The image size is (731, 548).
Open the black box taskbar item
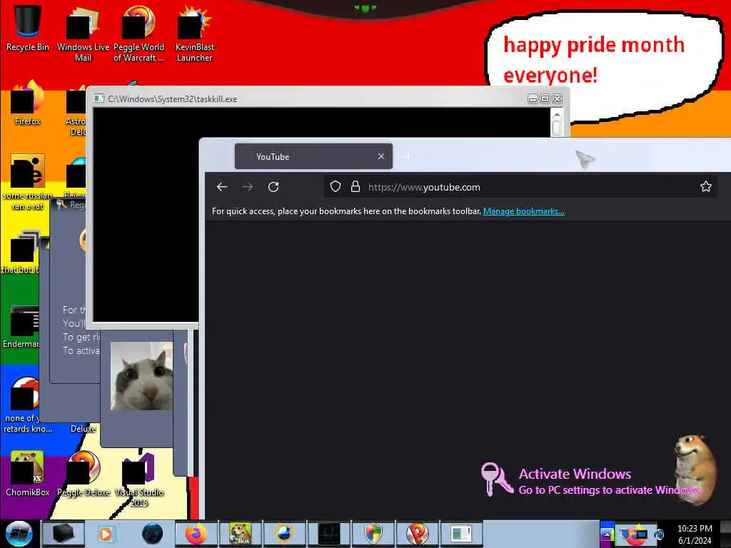coord(63,534)
